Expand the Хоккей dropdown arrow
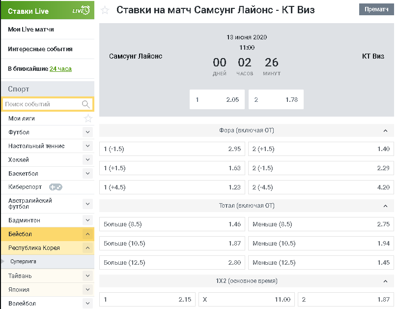 tap(87, 159)
